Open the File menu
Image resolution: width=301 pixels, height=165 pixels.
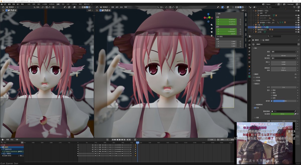(x=5, y=4)
